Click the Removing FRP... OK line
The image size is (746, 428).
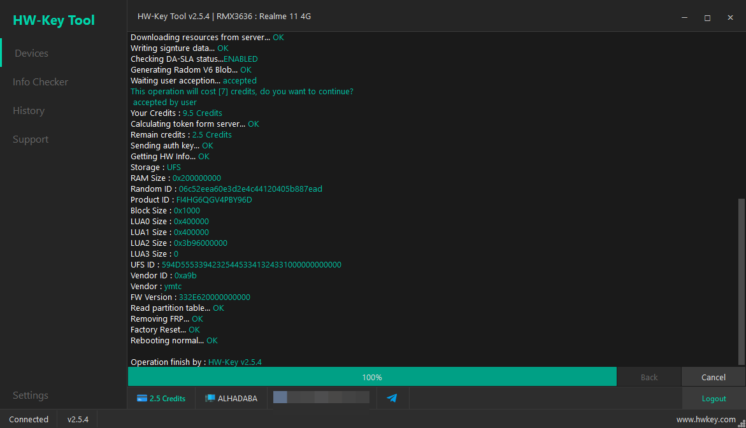tap(167, 318)
